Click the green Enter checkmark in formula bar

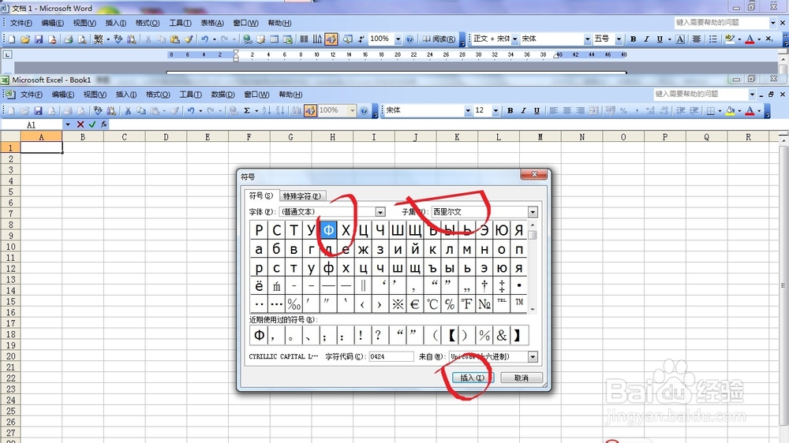click(x=92, y=125)
